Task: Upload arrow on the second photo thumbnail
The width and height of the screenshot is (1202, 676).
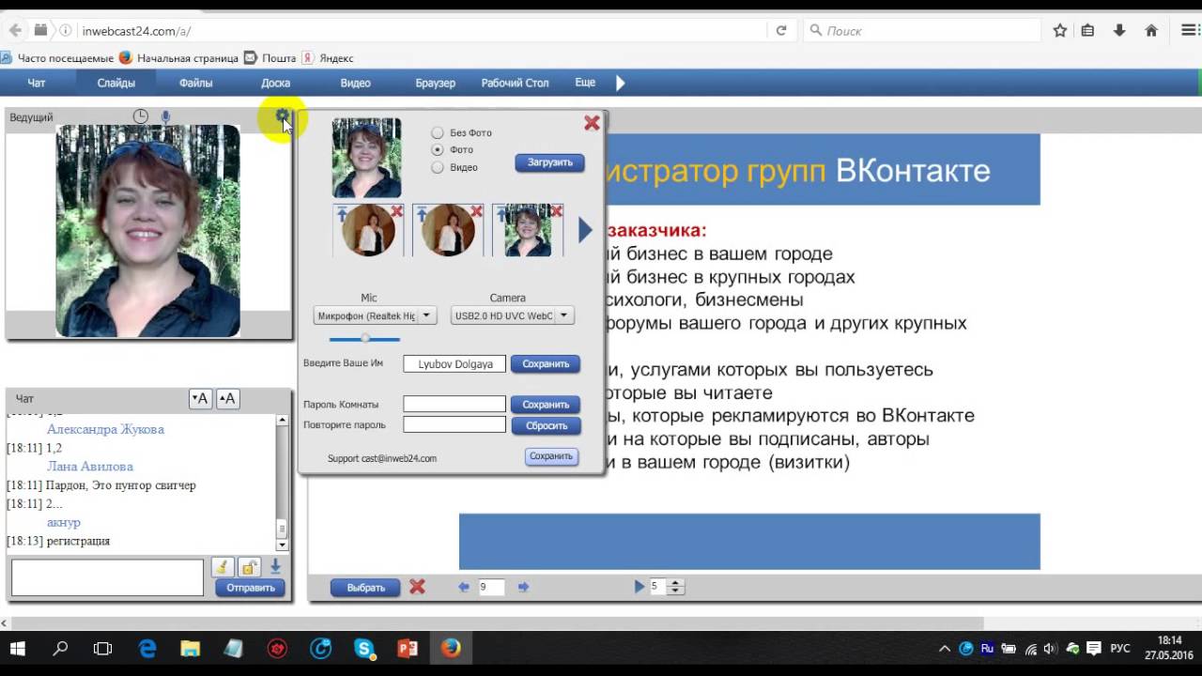Action: coord(422,213)
